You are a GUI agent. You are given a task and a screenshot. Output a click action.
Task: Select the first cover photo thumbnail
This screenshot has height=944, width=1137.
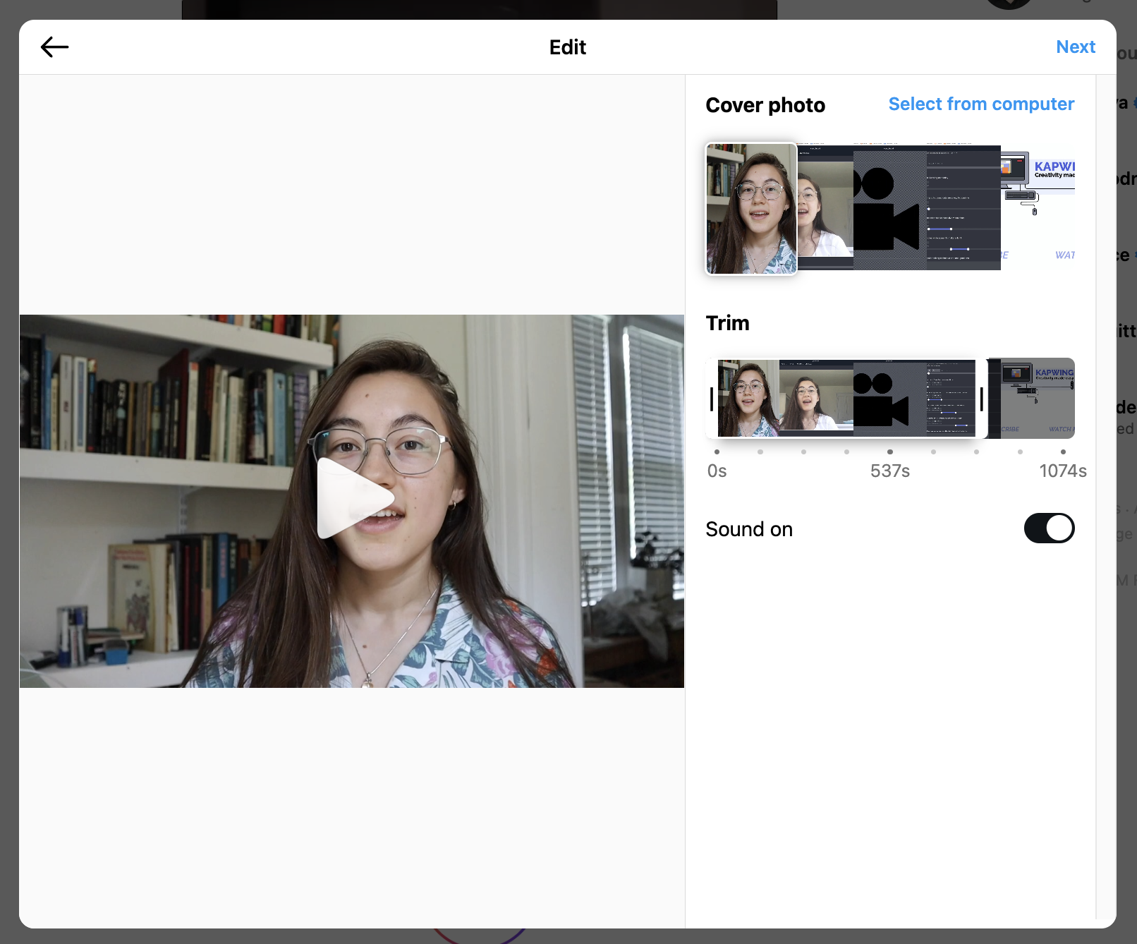click(x=750, y=208)
